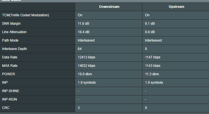Select the 1147 kbps upstream data rate

152,57
